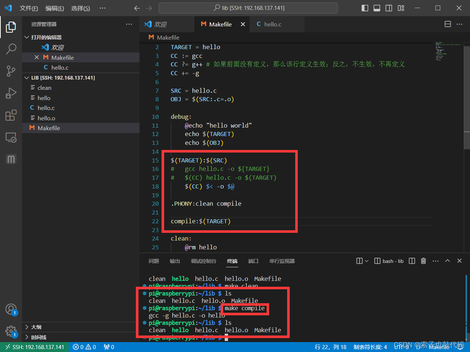470x352 pixels.
Task: Kill the terminal with the trash icon
Action: point(423,261)
